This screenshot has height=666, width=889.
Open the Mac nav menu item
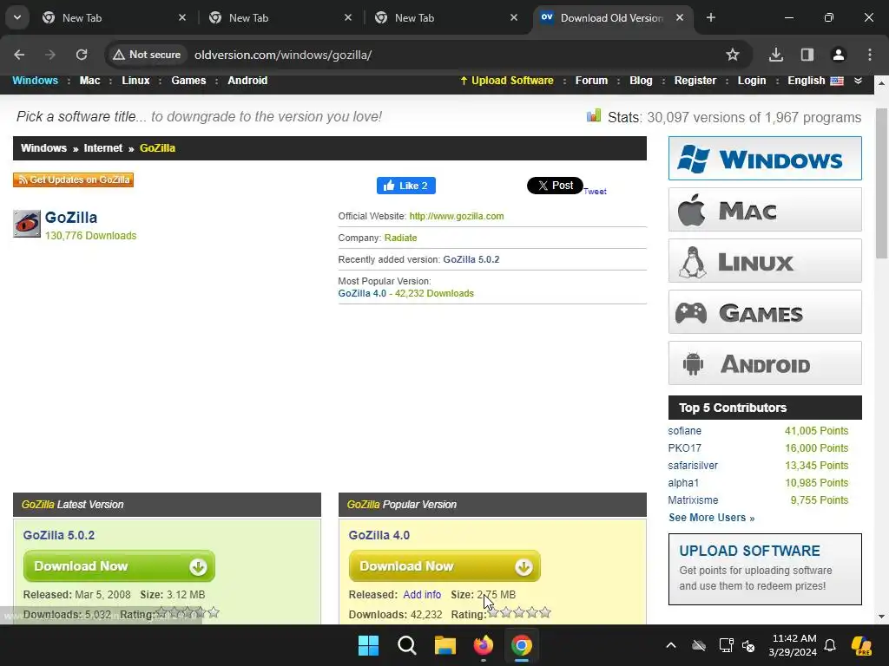click(x=89, y=81)
